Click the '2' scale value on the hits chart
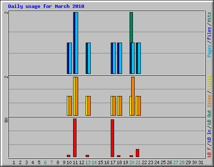This screenshot has height=167, width=214. tap(6, 13)
